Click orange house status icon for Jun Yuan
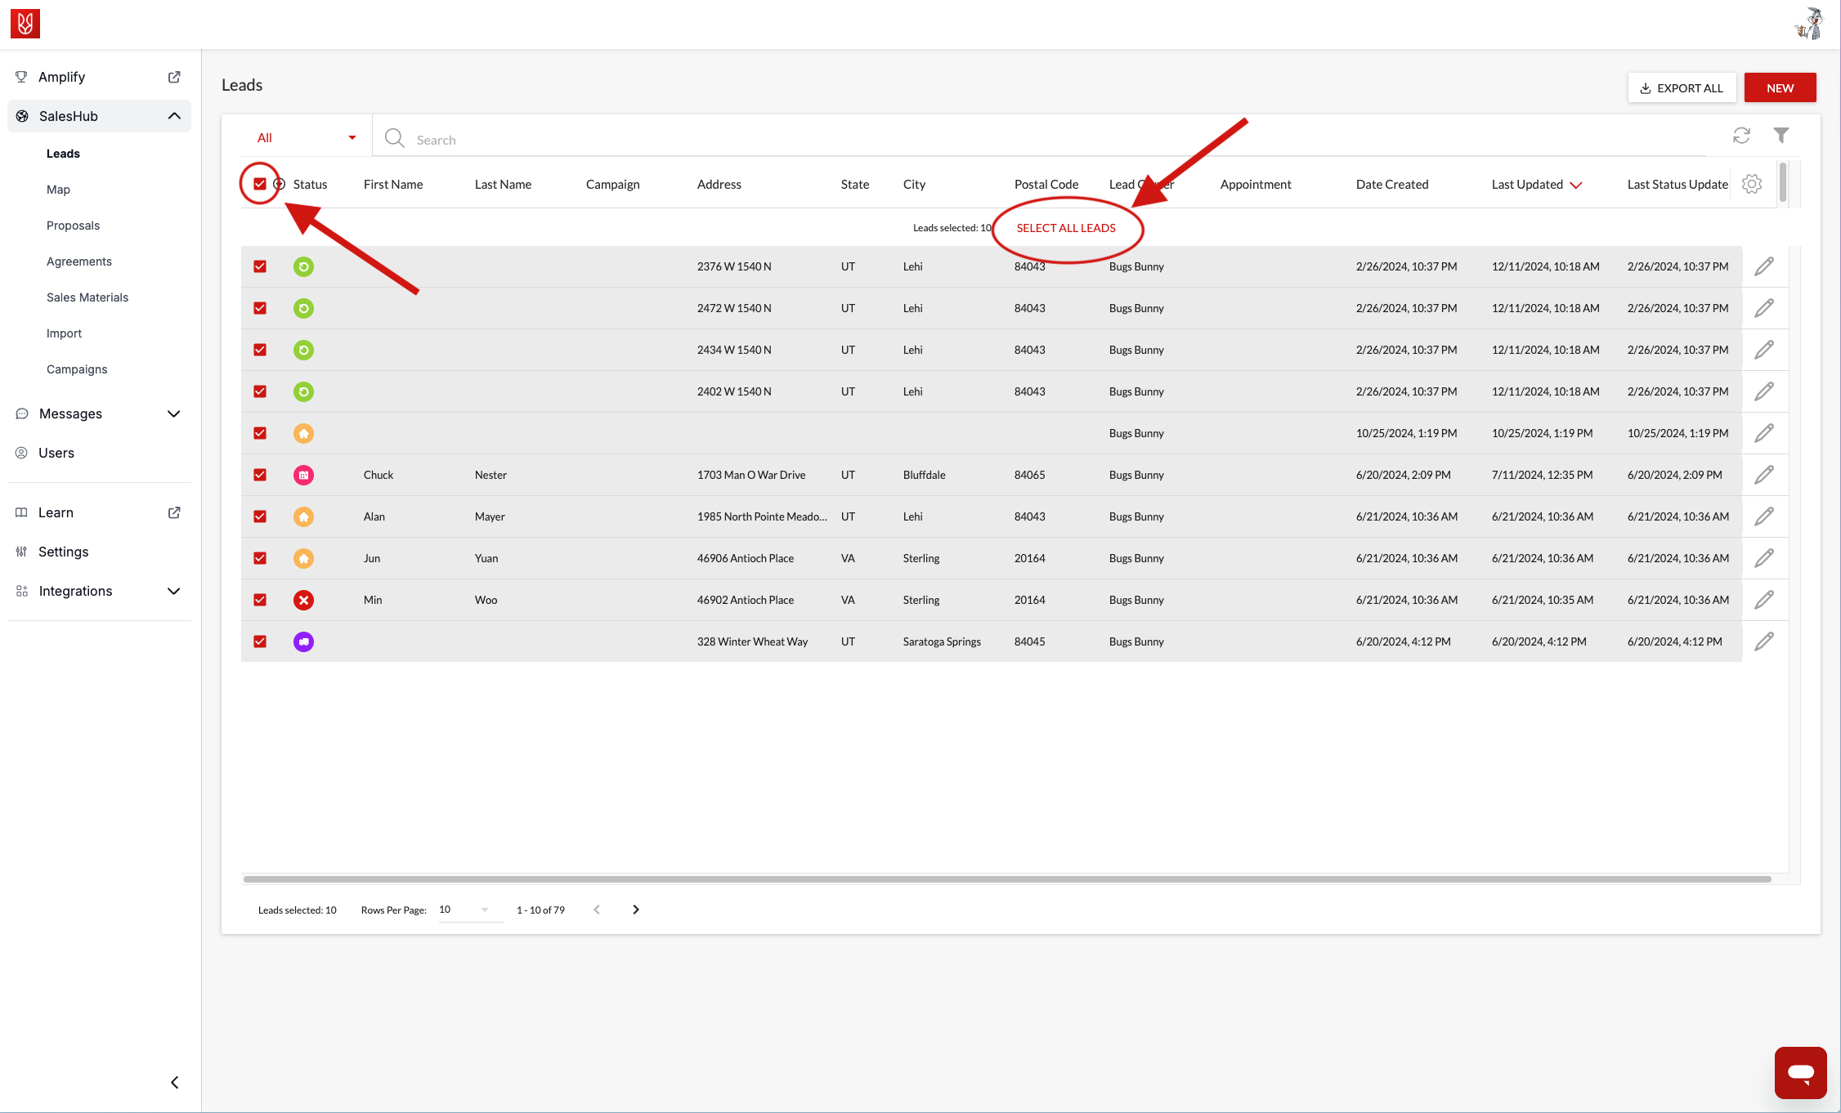The width and height of the screenshot is (1841, 1113). point(303,558)
